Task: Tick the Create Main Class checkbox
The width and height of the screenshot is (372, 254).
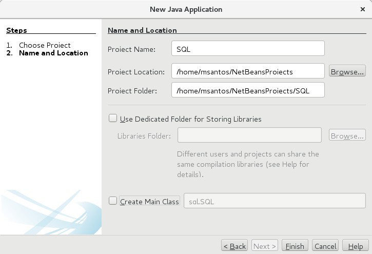Action: (113, 201)
